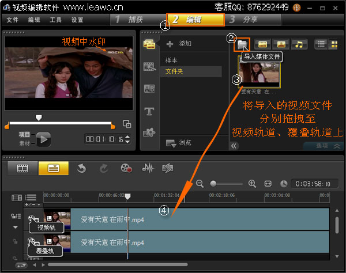346x273 pixels.
Task: Click the import media files folder icon
Action: [x=242, y=44]
